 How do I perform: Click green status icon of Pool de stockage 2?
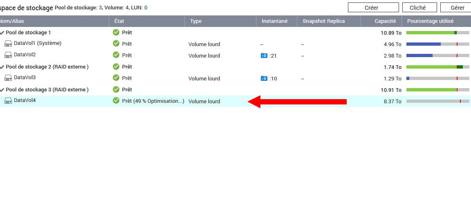click(x=116, y=67)
